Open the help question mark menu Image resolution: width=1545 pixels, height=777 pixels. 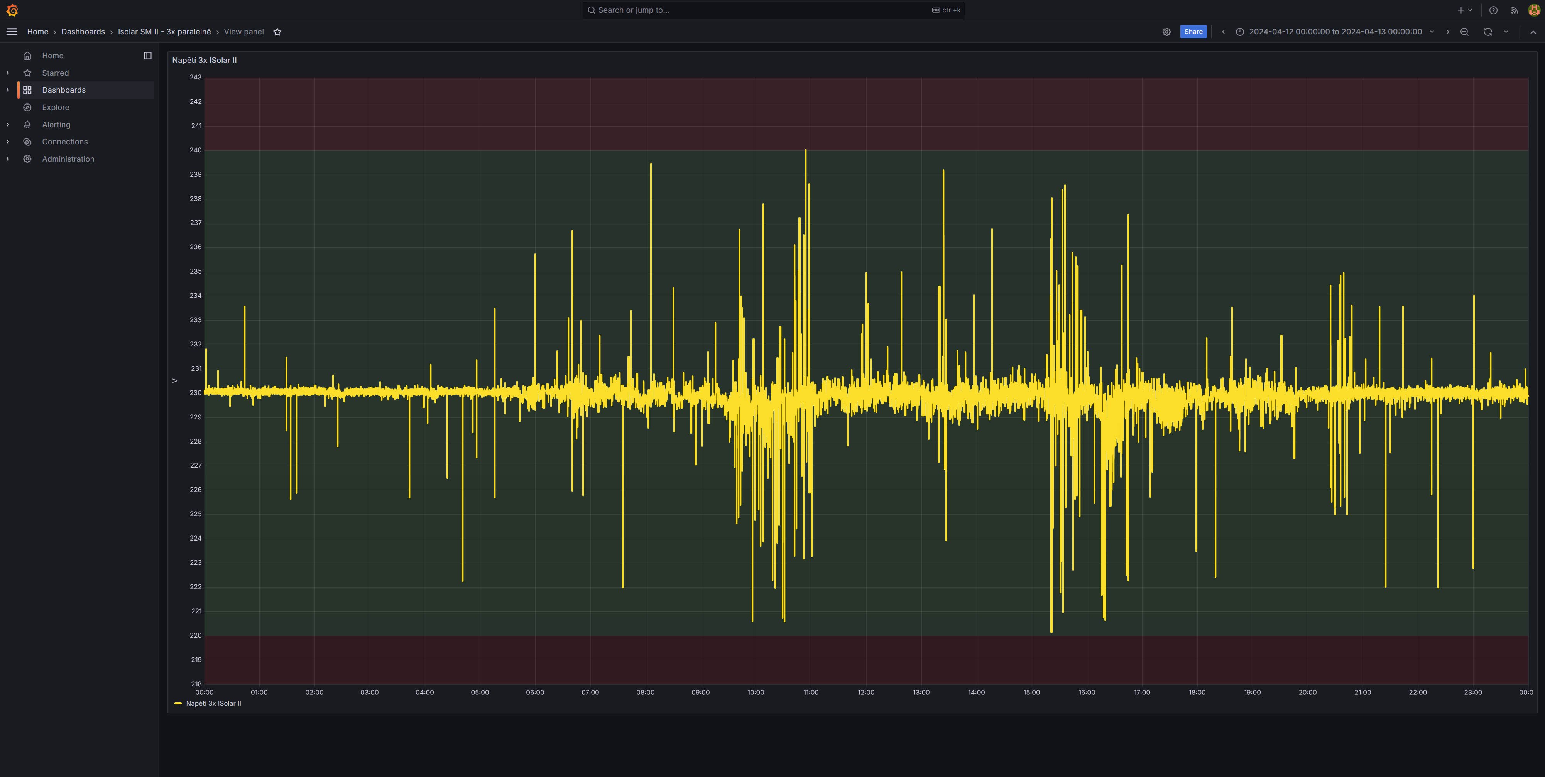click(1493, 10)
